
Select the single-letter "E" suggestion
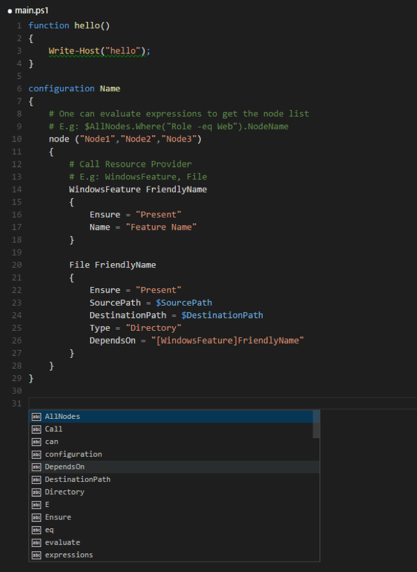coord(46,504)
